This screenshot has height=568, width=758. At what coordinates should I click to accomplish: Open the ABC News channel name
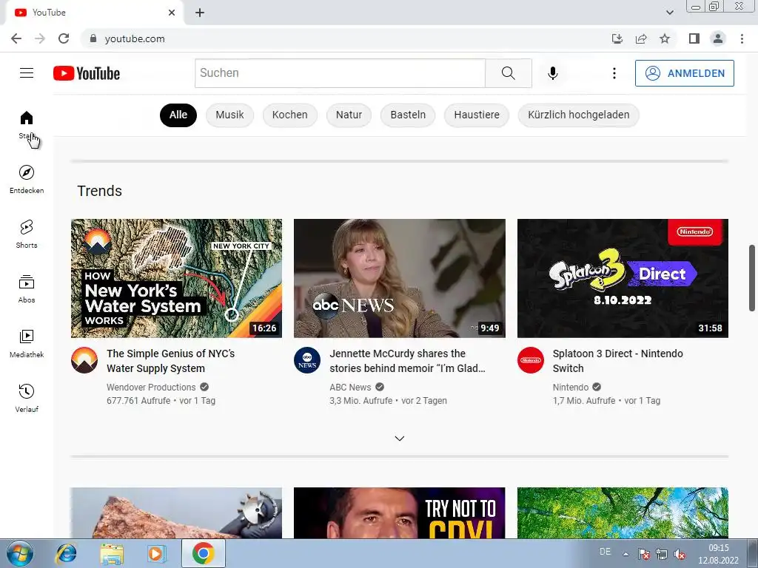[x=350, y=388]
